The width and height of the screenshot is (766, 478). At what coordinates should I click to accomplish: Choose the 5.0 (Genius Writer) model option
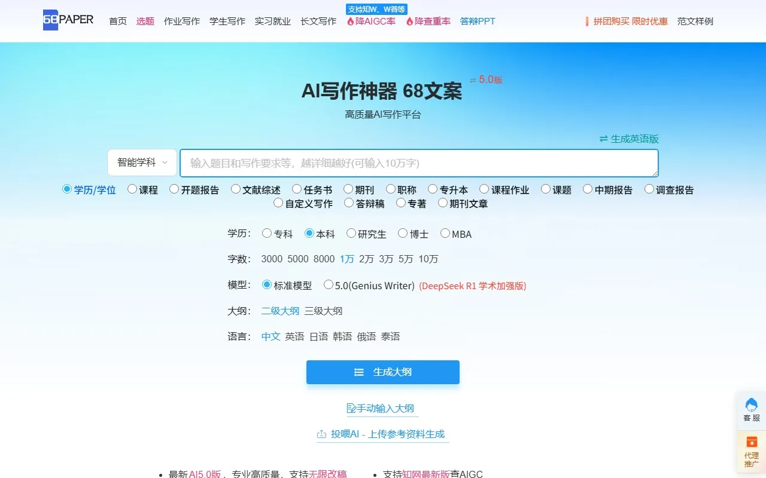(x=329, y=285)
